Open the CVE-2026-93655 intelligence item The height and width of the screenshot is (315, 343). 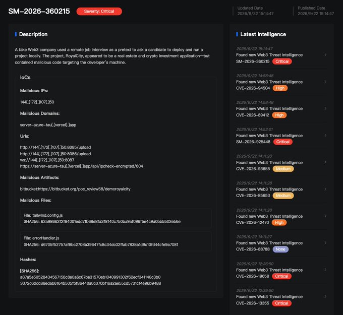click(281, 163)
